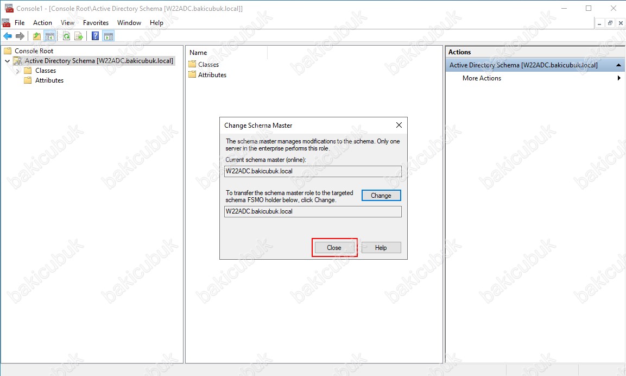Toggle Show/Hide Action Pane toolbar icon
Viewport: 626px width, 376px height.
pos(109,36)
